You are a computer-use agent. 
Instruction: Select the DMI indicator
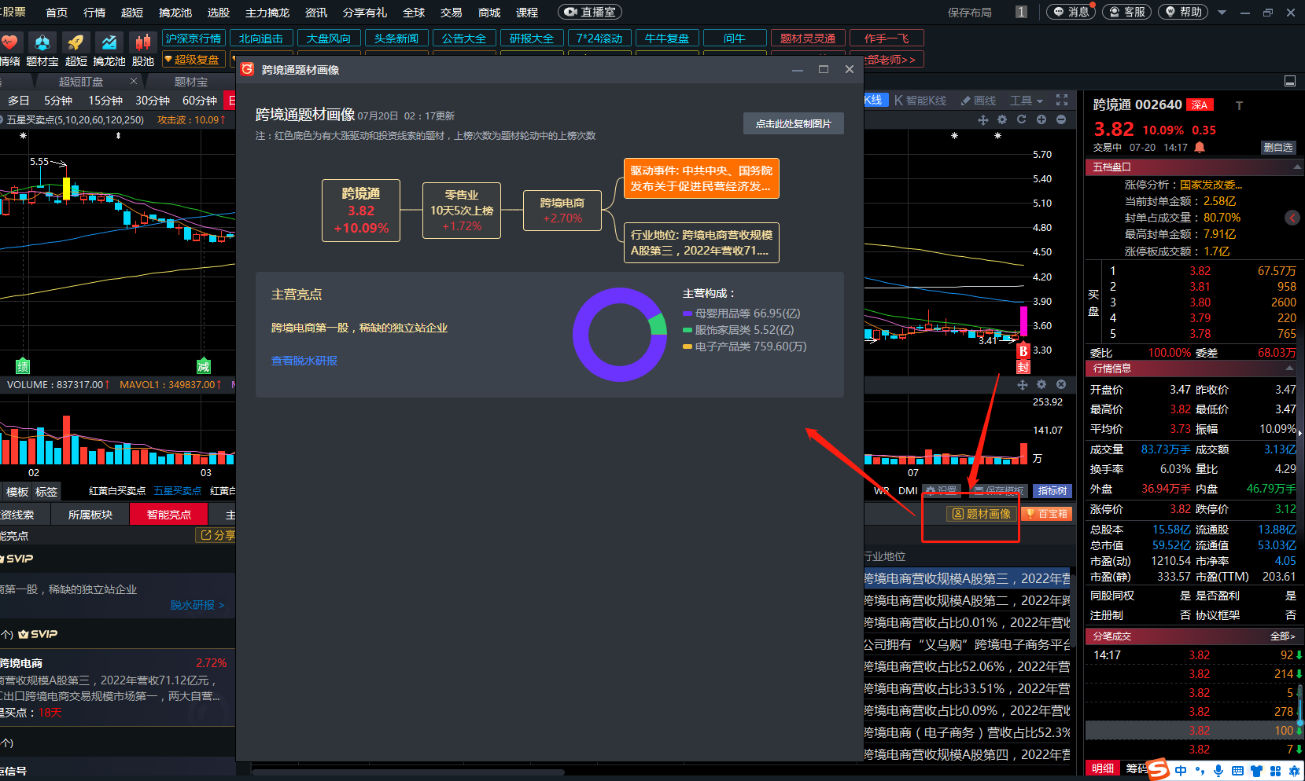point(908,490)
